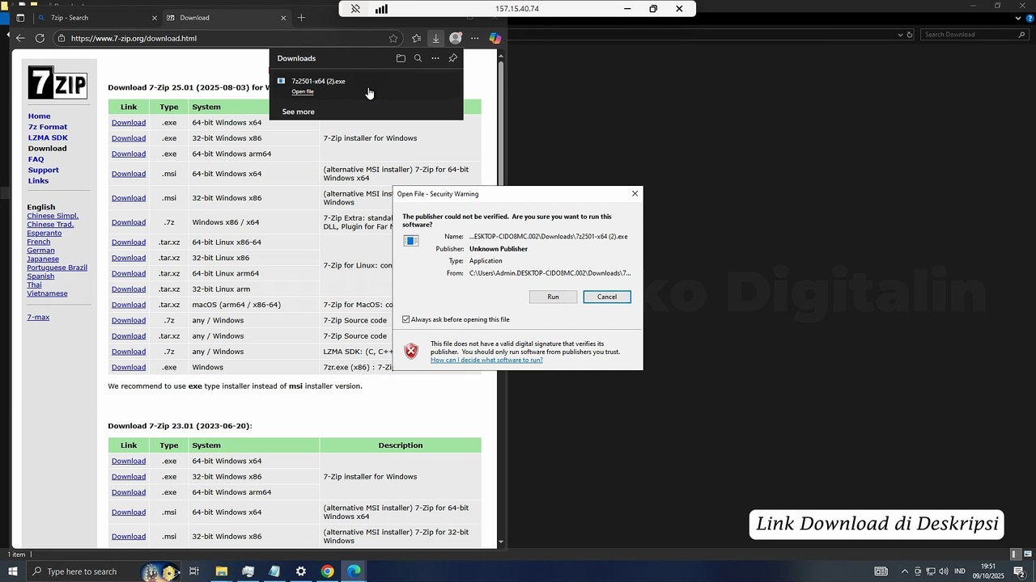The height and width of the screenshot is (582, 1036).
Task: Uncheck Always ask before opening this file
Action: point(406,319)
